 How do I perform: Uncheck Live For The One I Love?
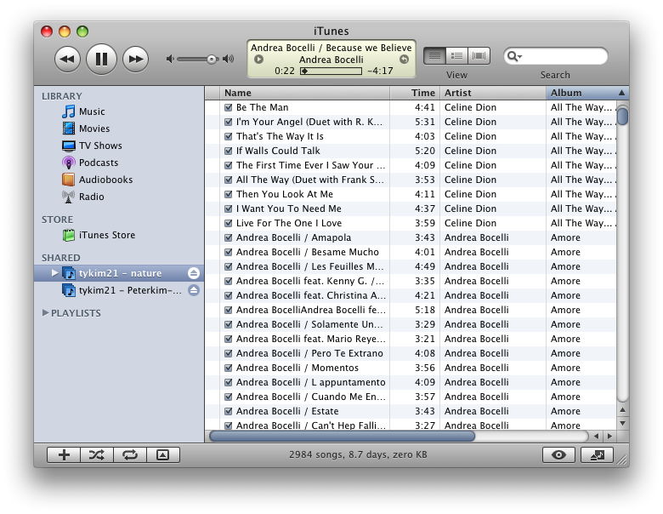pos(229,223)
